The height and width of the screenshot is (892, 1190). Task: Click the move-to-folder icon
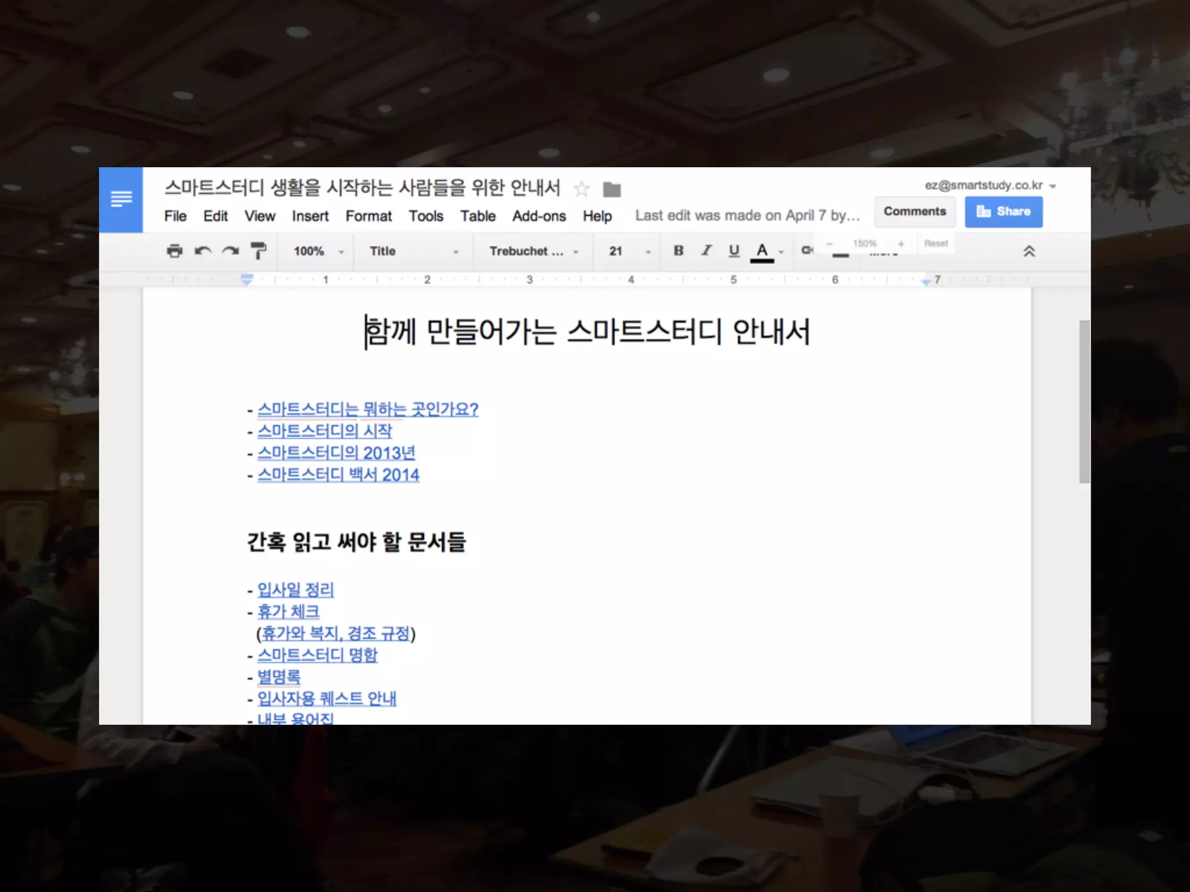pyautogui.click(x=612, y=189)
